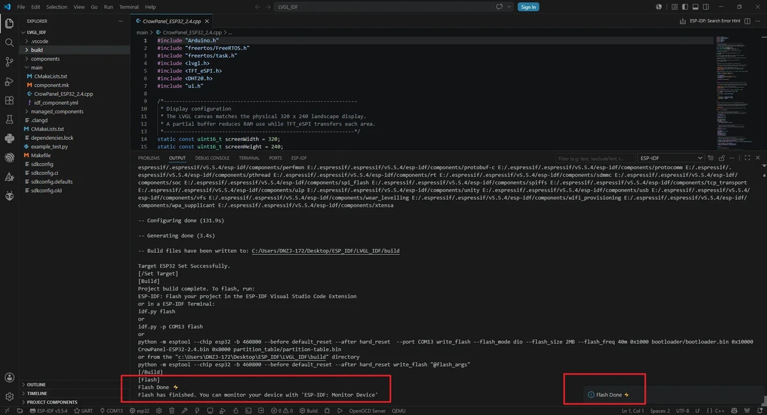Open editor More Actions ellipsis

(x=758, y=21)
